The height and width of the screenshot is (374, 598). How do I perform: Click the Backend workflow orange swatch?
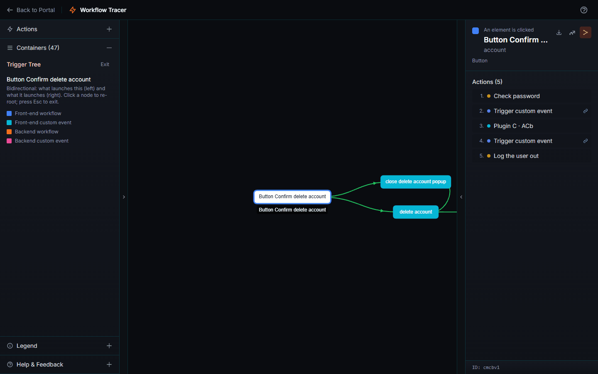[x=9, y=132]
